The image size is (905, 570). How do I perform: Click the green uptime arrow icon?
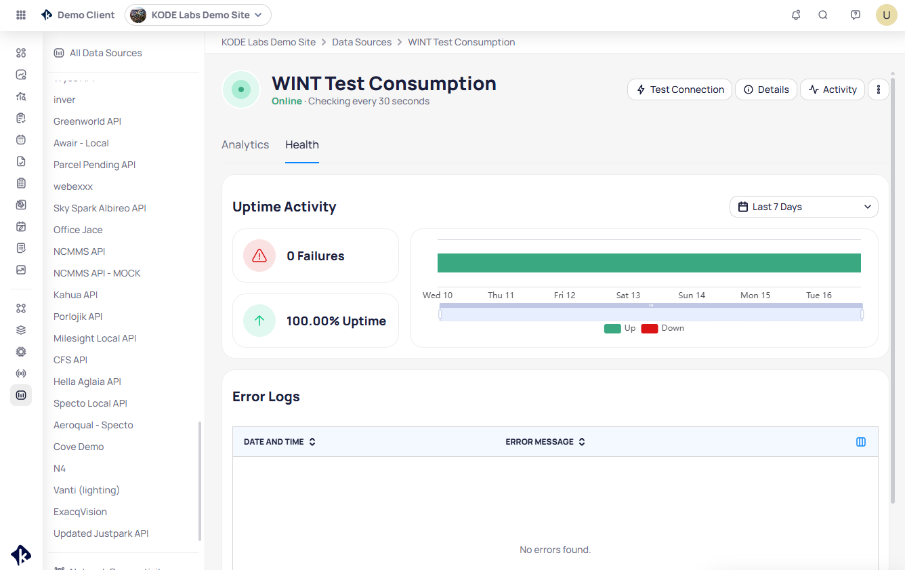(x=259, y=321)
